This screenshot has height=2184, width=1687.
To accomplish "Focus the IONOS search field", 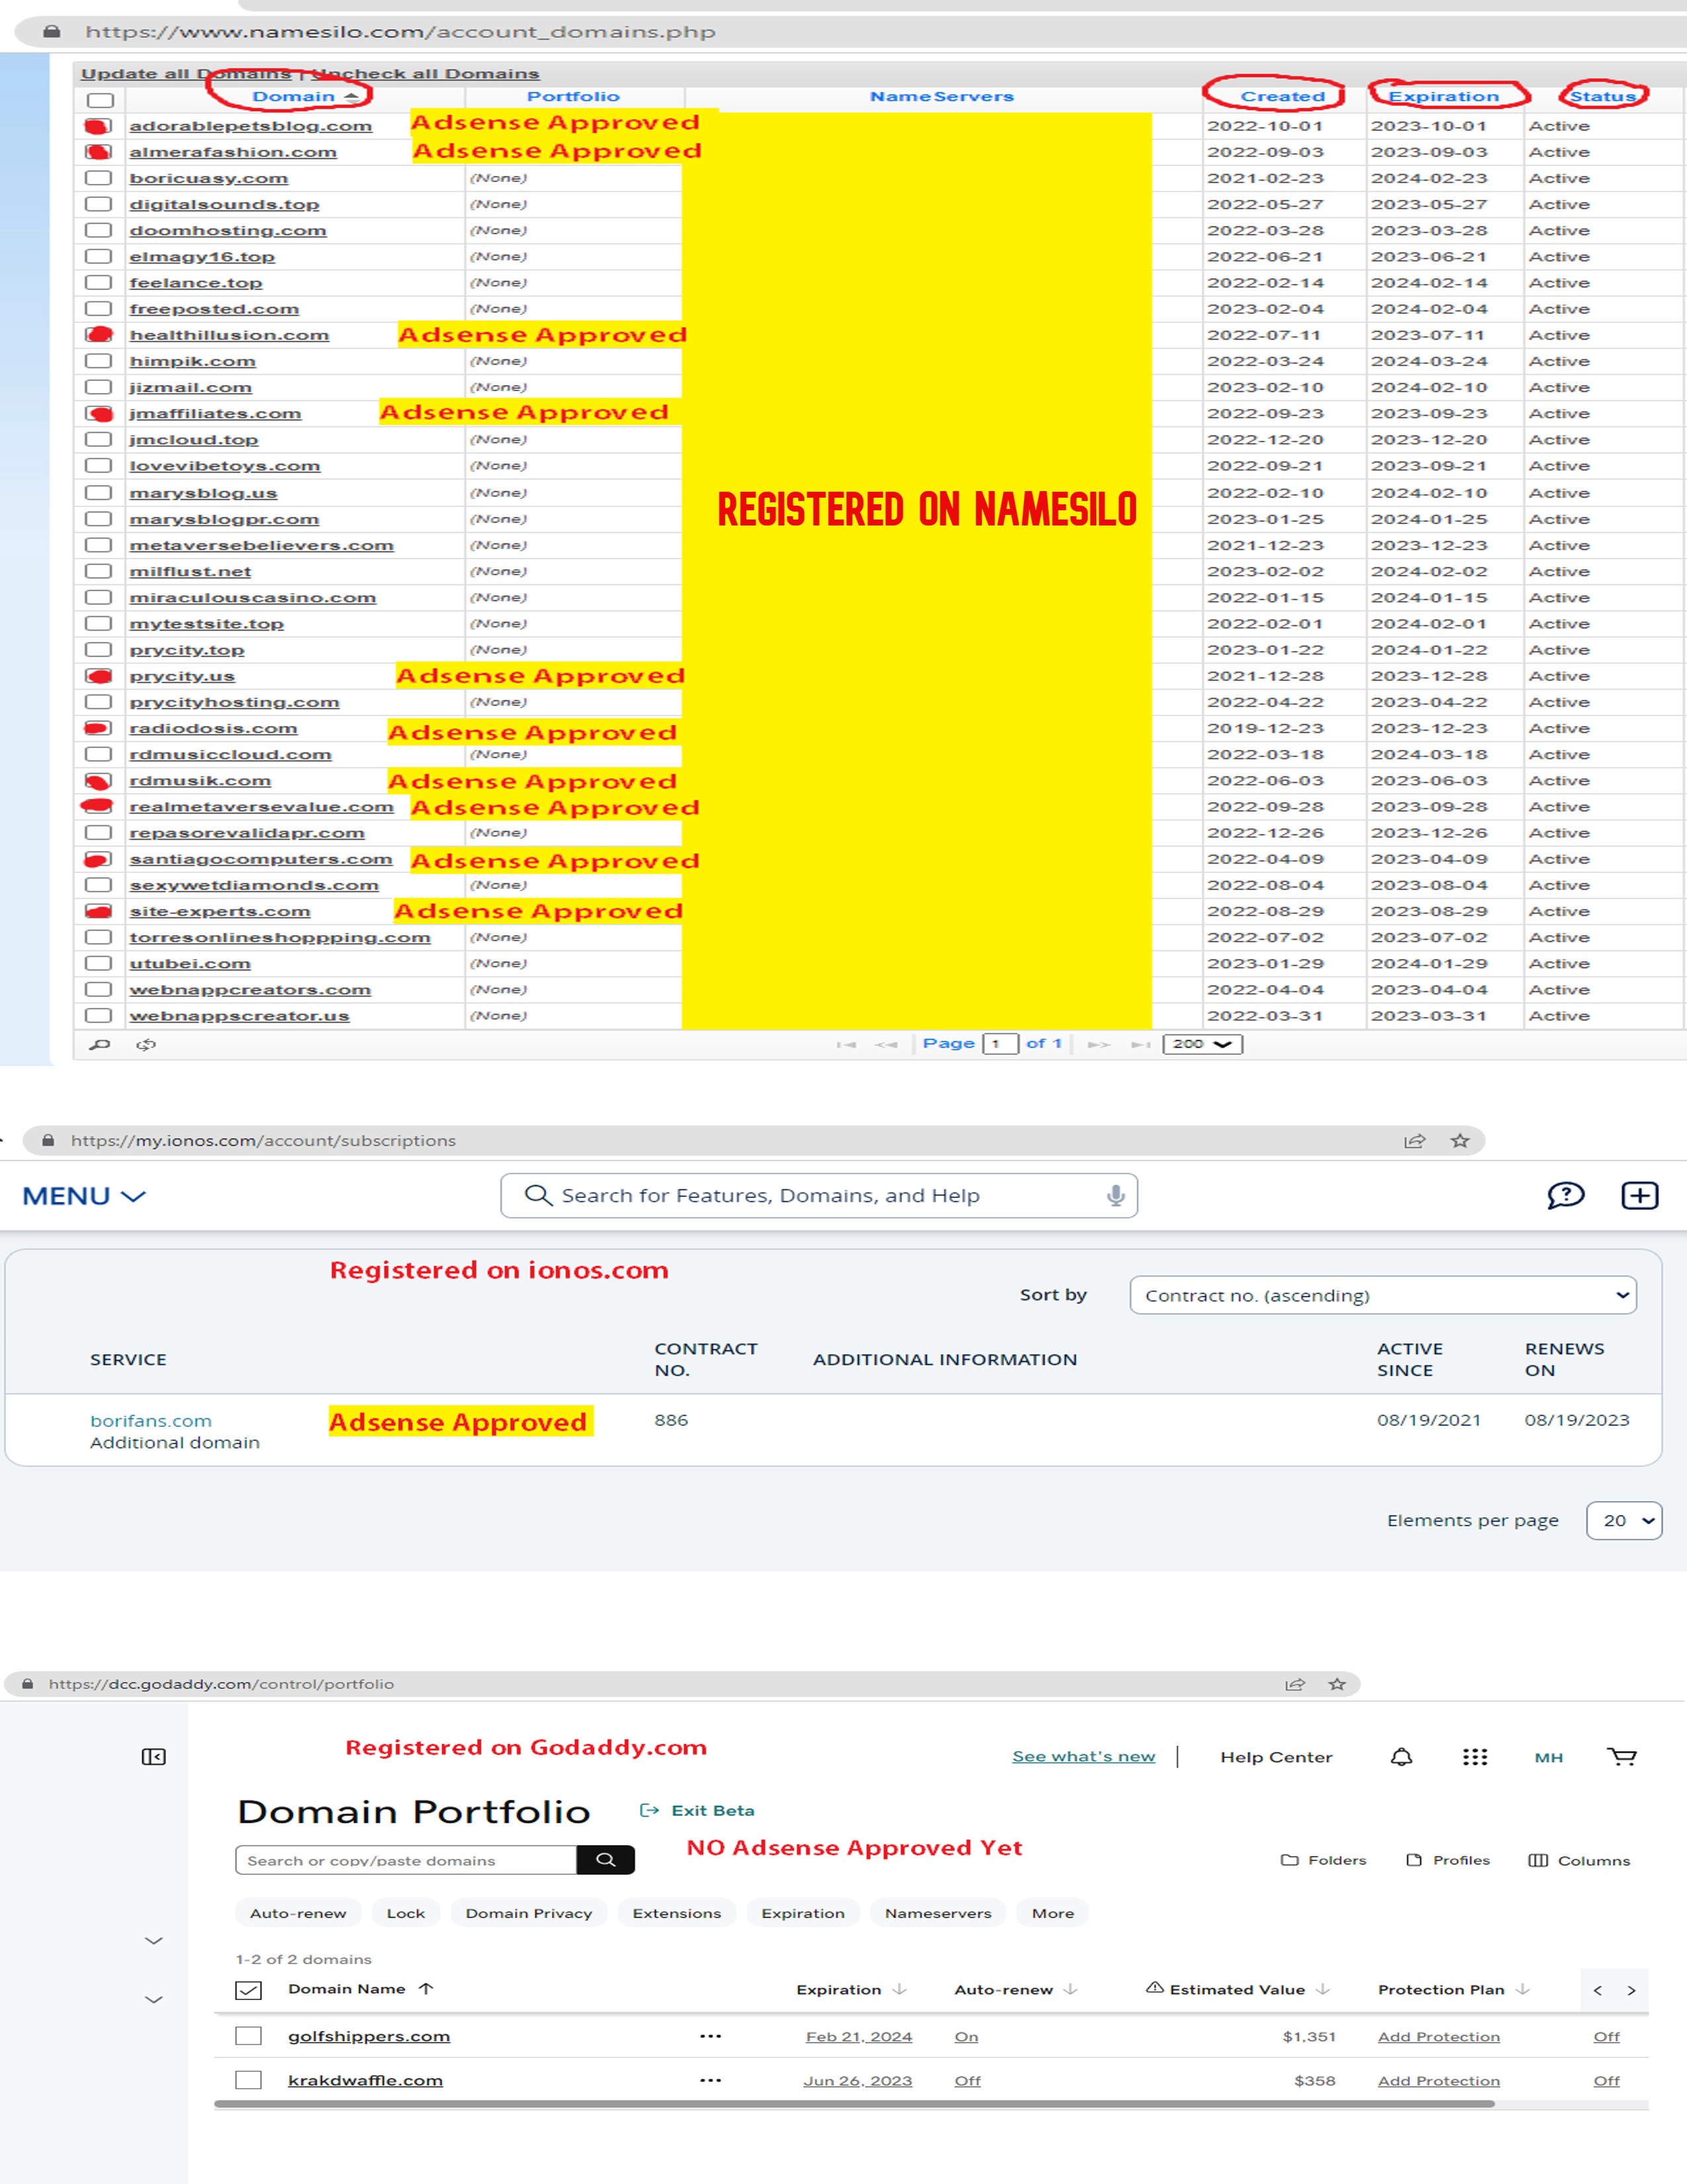I will pyautogui.click(x=818, y=1195).
